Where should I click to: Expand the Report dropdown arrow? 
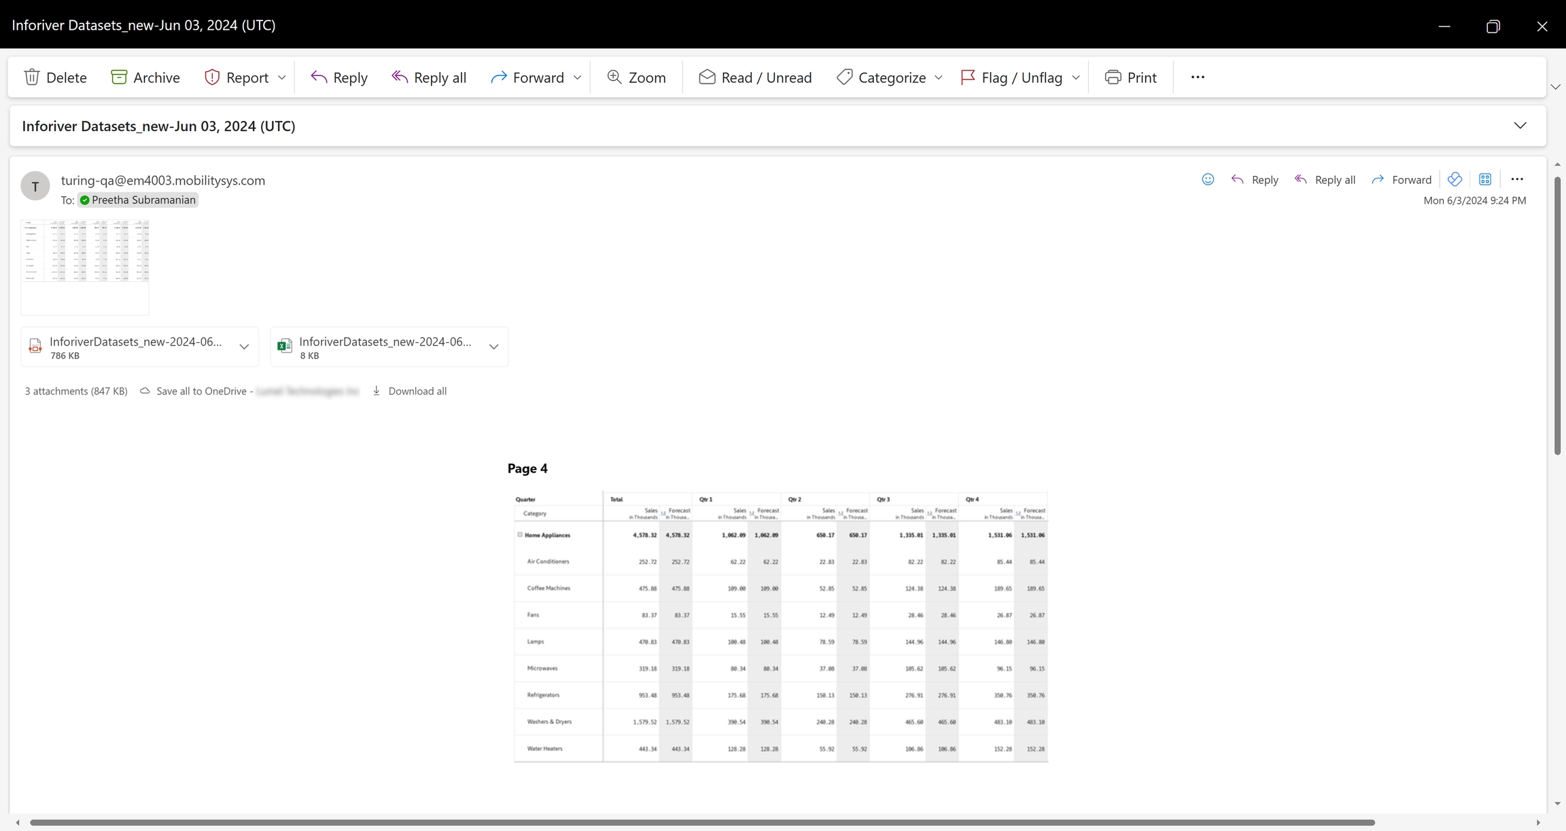[x=282, y=77]
